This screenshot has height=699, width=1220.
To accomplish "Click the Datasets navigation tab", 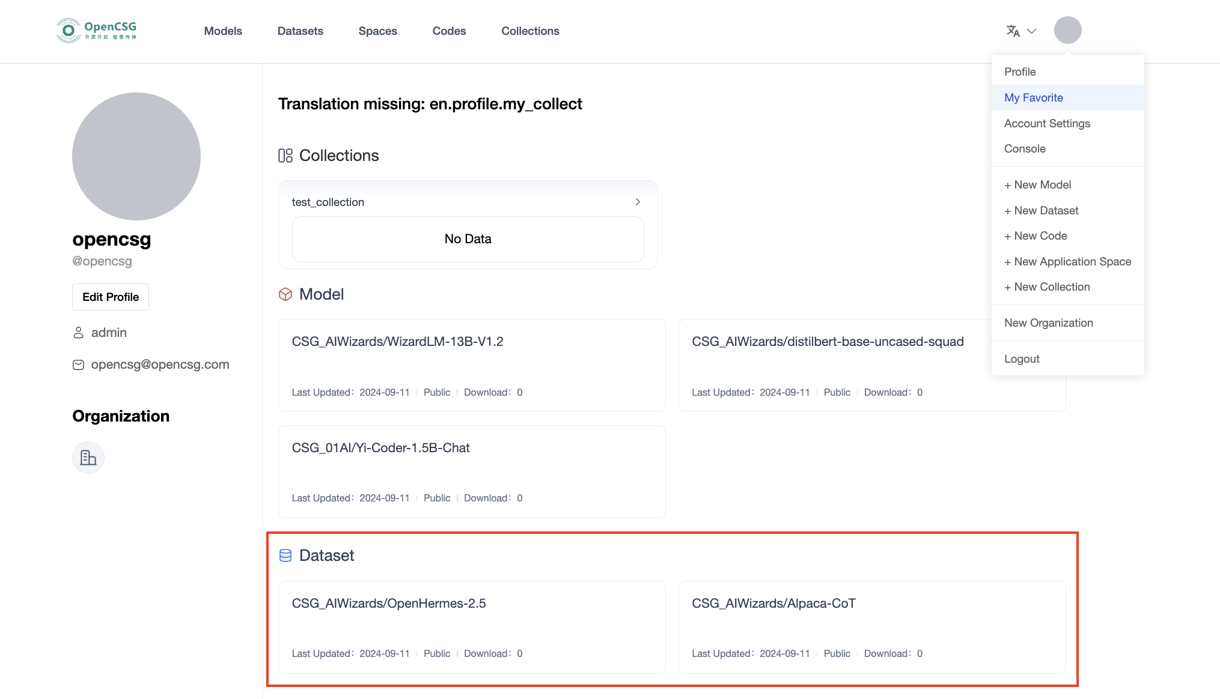I will (x=300, y=31).
